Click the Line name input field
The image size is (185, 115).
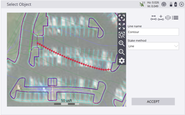153,32
